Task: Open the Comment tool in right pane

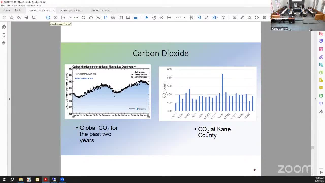Action: pos(321,88)
